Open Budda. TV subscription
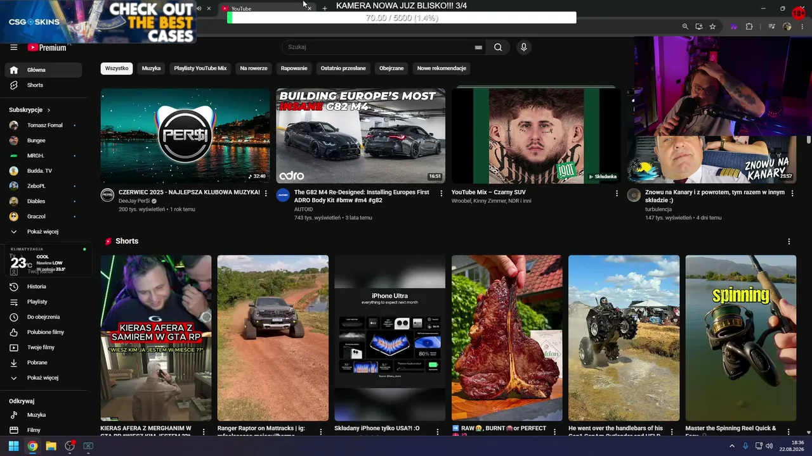Screen dimensions: 812x456 tap(43, 171)
